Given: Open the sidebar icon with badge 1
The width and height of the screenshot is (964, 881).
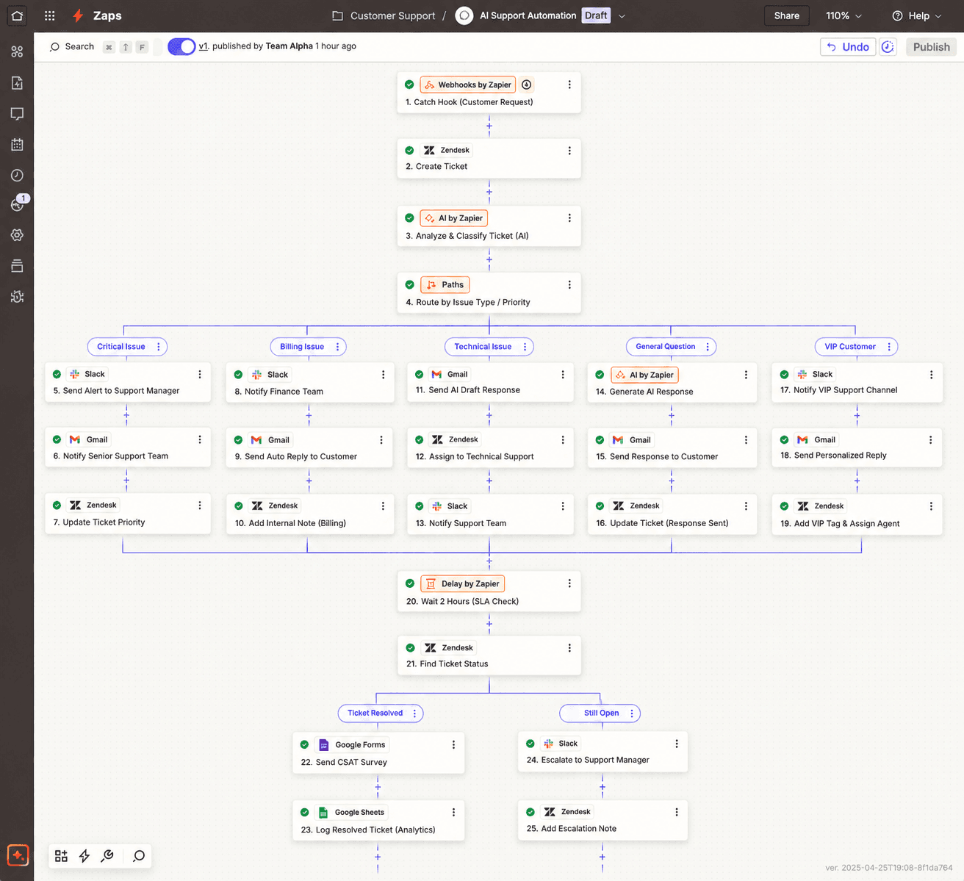Looking at the screenshot, I should [18, 204].
